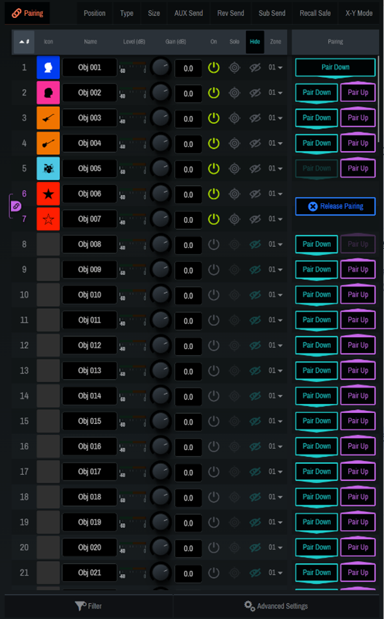This screenshot has height=619, width=384.
Task: Switch to the Type tab
Action: click(x=127, y=13)
